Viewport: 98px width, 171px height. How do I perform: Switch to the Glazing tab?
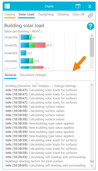(10, 14)
